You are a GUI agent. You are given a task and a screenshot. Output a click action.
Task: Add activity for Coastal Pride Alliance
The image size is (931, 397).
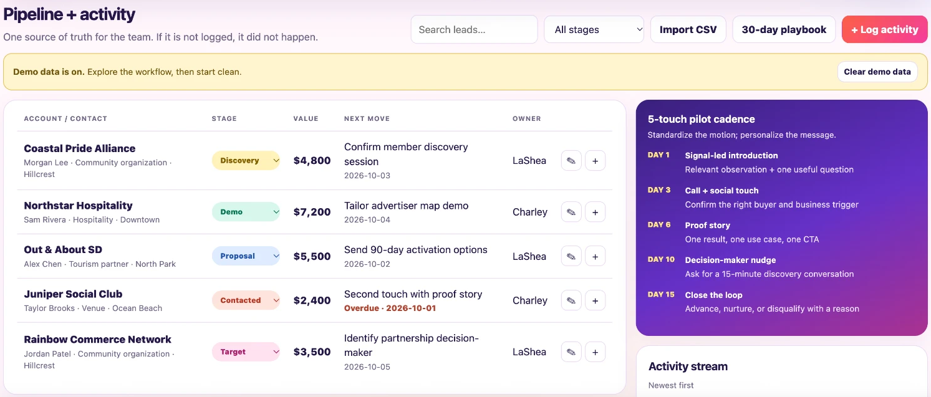coord(595,161)
